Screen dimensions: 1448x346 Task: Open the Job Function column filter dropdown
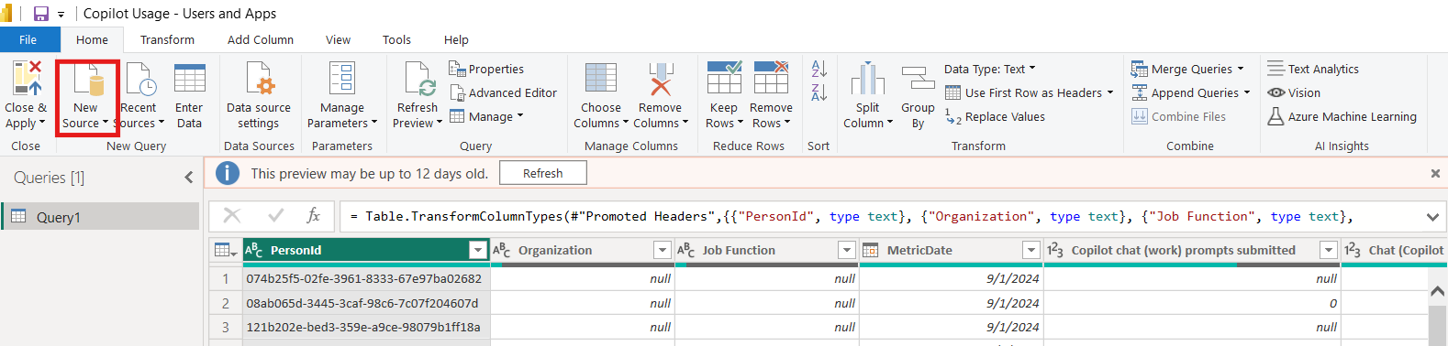(847, 250)
